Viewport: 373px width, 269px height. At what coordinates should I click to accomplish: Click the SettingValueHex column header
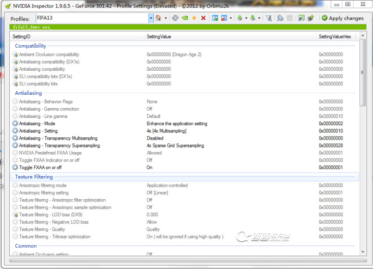point(336,37)
